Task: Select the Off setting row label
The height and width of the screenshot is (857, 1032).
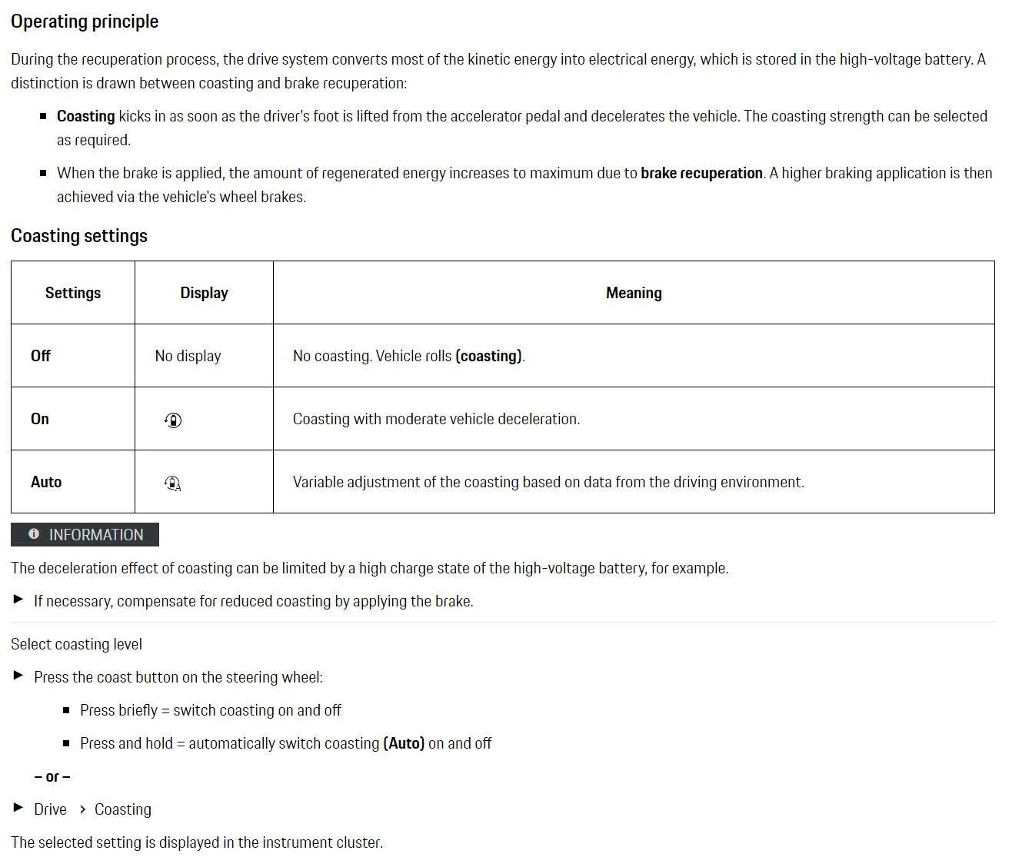Action: tap(41, 356)
